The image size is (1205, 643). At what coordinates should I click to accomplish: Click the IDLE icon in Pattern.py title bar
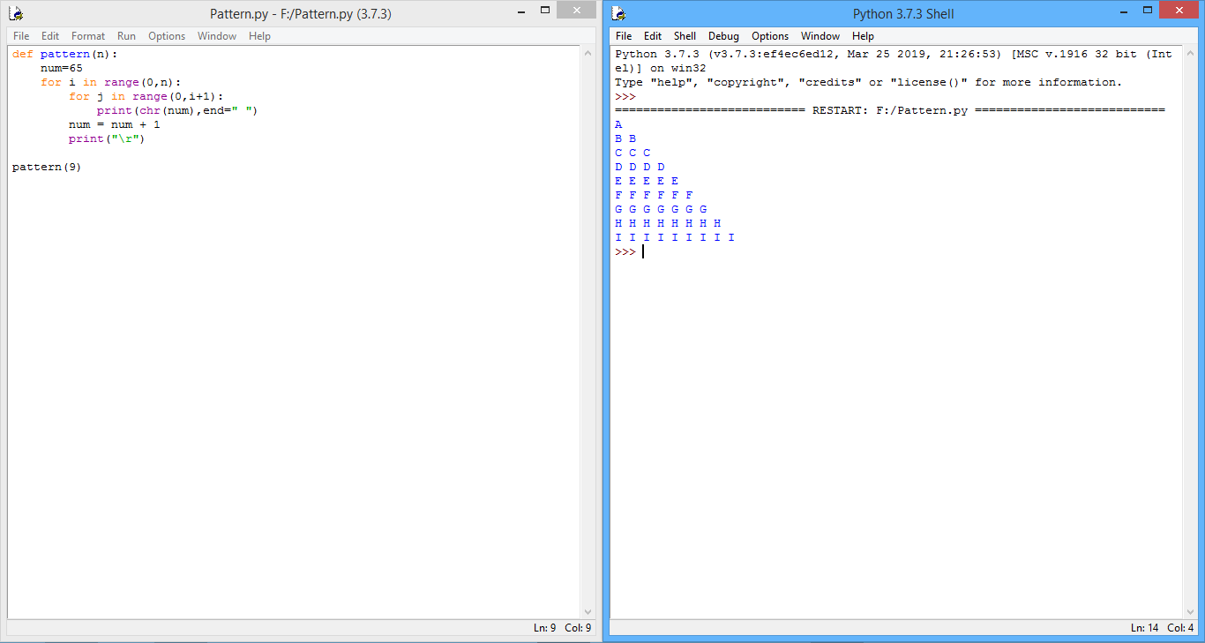pyautogui.click(x=15, y=13)
